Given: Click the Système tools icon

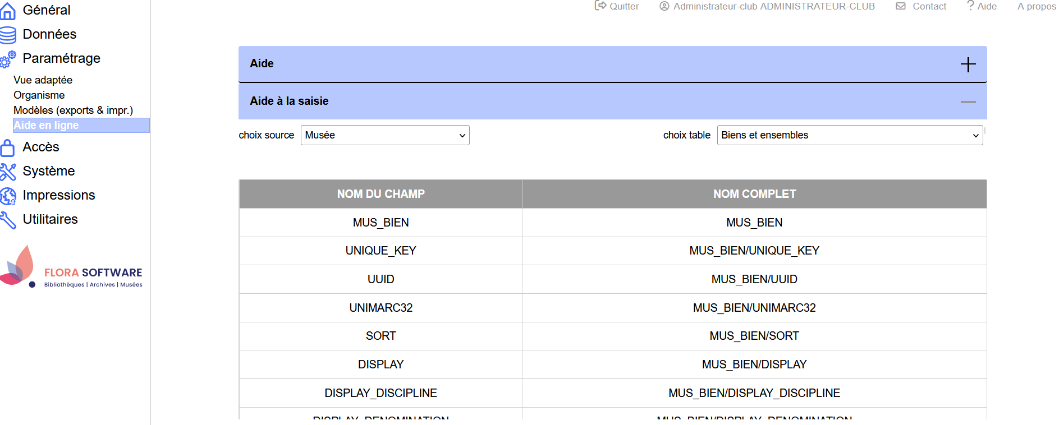Looking at the screenshot, I should (x=8, y=172).
